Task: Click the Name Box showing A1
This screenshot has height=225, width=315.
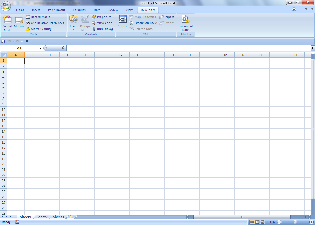Action: coord(19,48)
